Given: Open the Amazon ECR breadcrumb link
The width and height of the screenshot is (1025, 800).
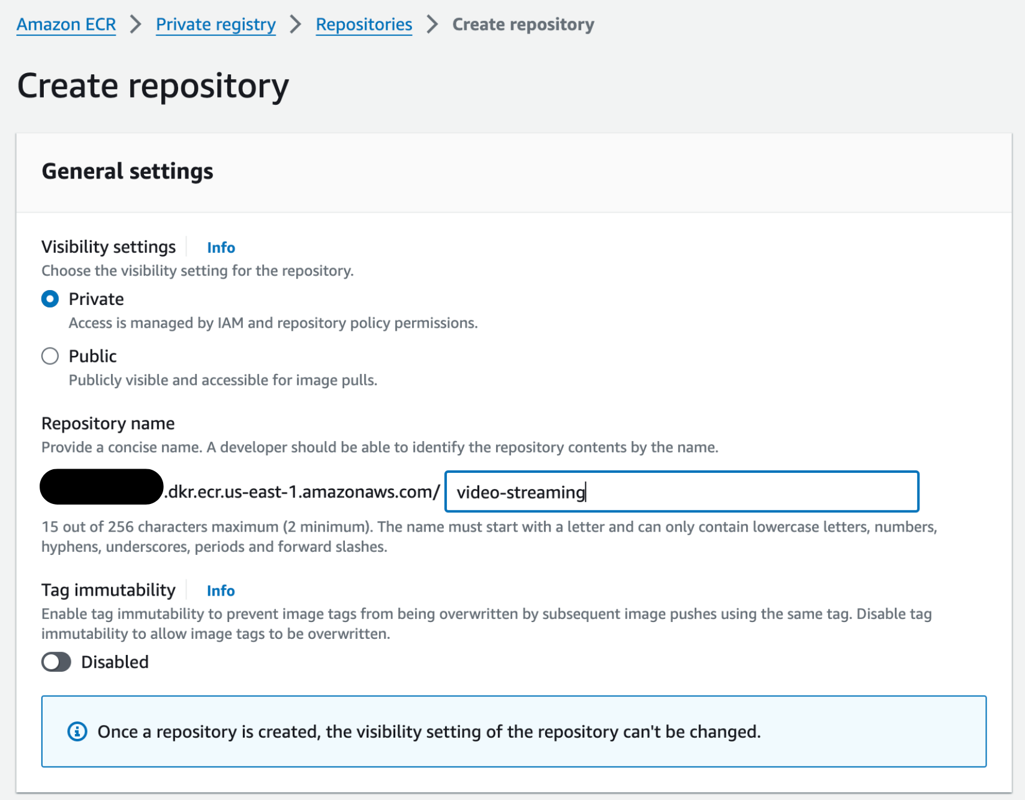Looking at the screenshot, I should [x=66, y=25].
